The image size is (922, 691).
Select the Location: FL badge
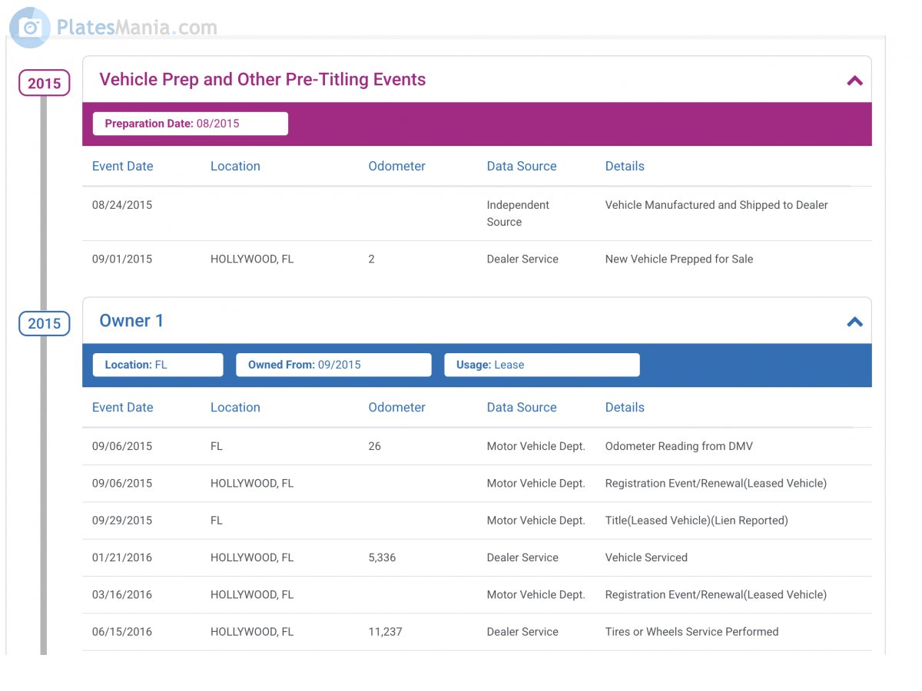click(x=158, y=365)
